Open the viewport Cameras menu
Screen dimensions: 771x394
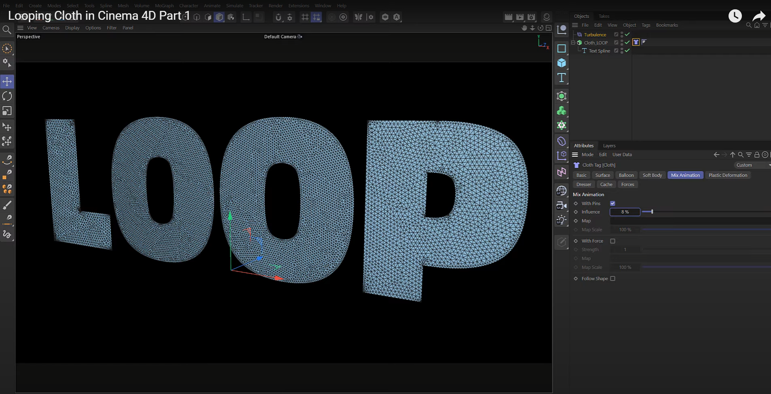tap(51, 28)
